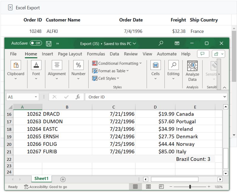
Task: Add a new worksheet with the plus button
Action: (x=63, y=179)
